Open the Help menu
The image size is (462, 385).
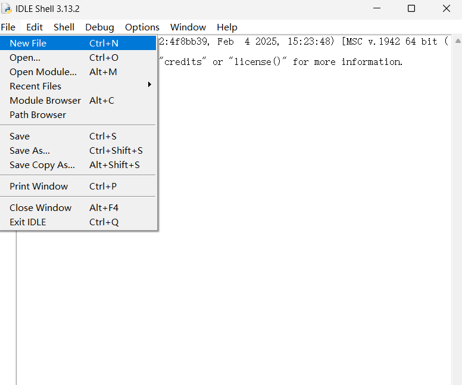pyautogui.click(x=227, y=27)
